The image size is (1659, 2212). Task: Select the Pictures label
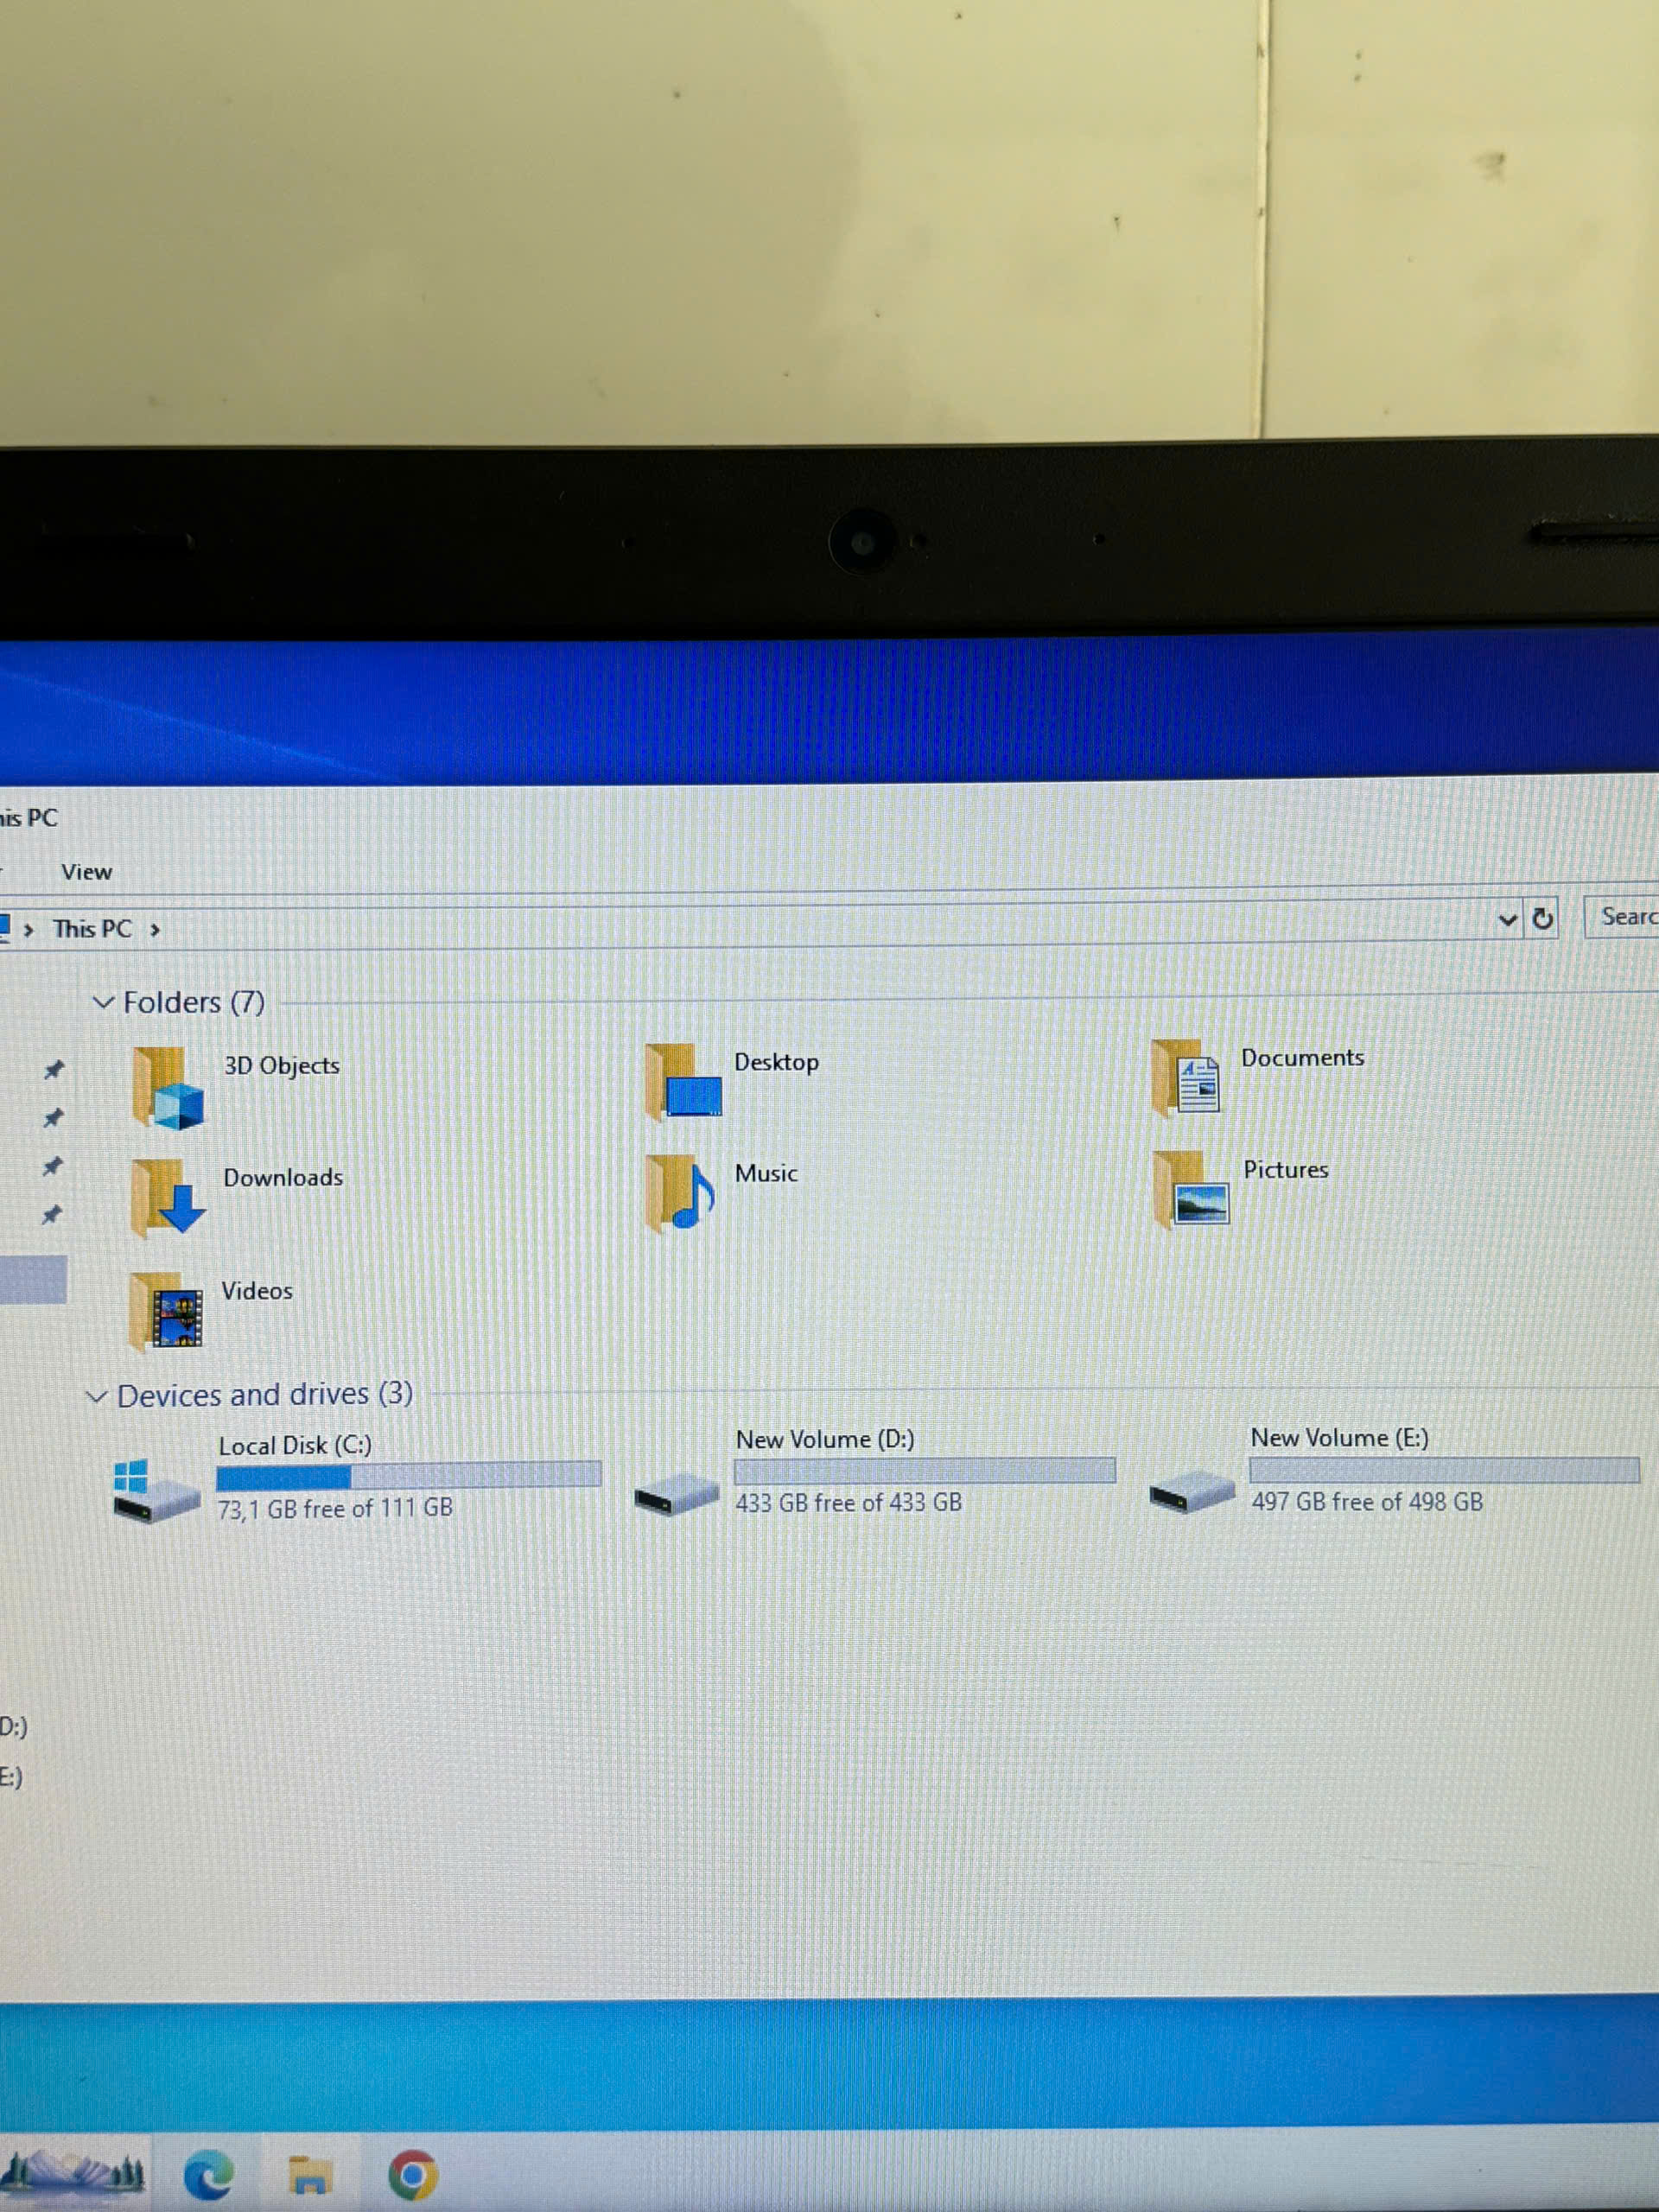pyautogui.click(x=1286, y=1170)
